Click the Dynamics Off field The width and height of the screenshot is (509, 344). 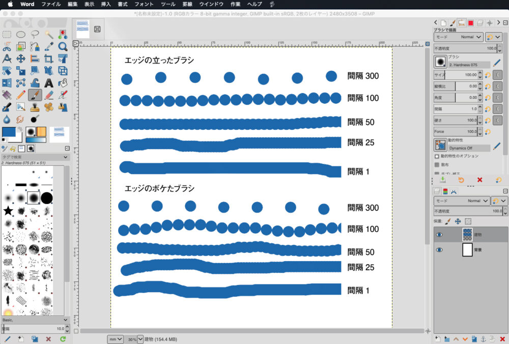468,148
